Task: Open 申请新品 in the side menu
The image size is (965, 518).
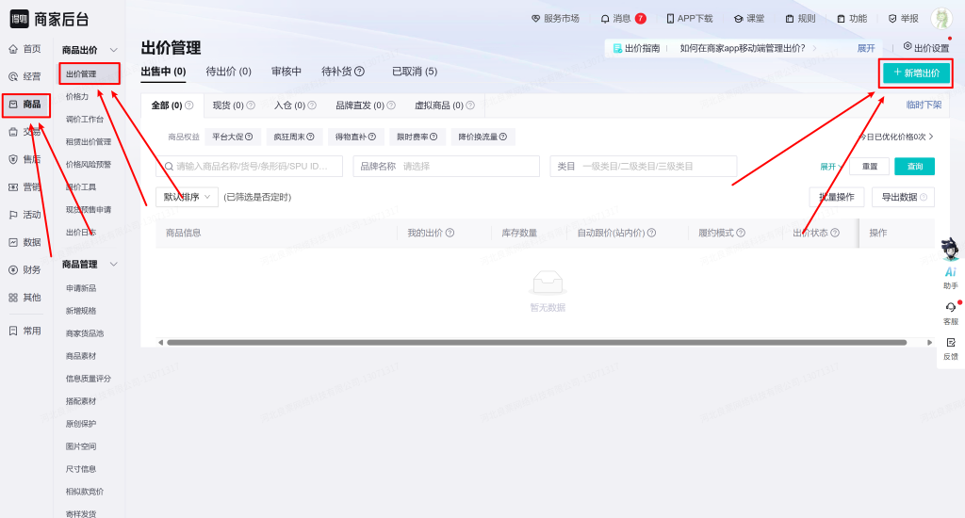Action: pos(81,288)
